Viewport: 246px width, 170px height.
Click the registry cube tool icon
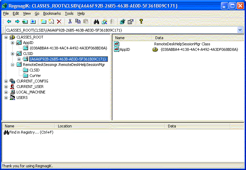pos(122,21)
